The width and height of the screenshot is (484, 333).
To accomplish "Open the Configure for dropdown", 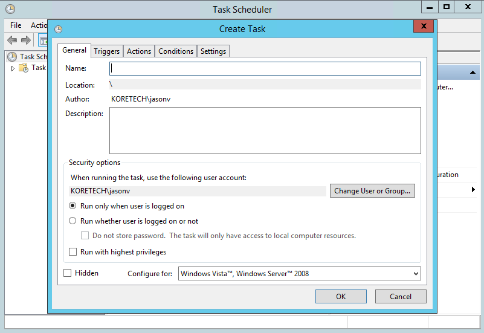I will (300, 273).
